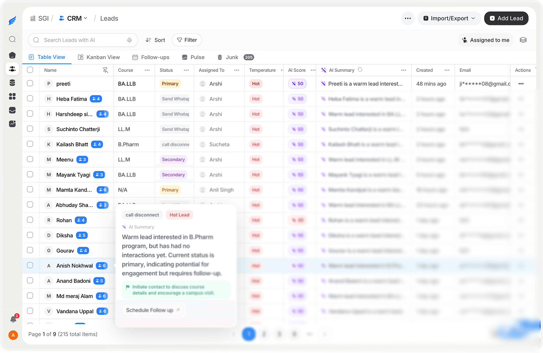Click the Diksha contacts badge 5
Screen dimensions: 543x353
coord(82,235)
